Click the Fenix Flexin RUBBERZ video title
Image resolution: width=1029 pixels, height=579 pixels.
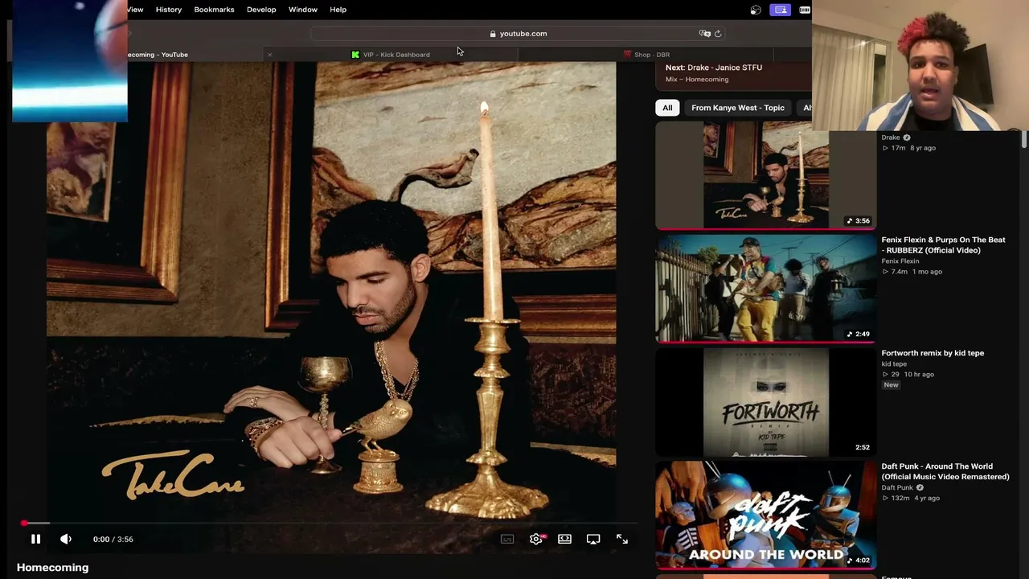[x=943, y=244]
